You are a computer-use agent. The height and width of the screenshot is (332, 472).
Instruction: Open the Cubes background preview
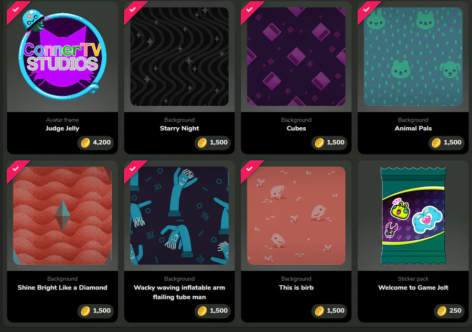pos(296,57)
